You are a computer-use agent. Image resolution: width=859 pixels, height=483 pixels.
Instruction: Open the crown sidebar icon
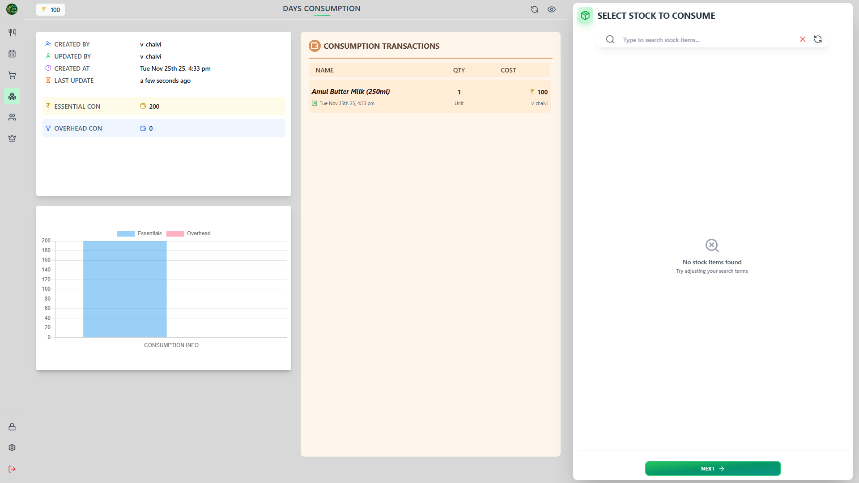[12, 138]
